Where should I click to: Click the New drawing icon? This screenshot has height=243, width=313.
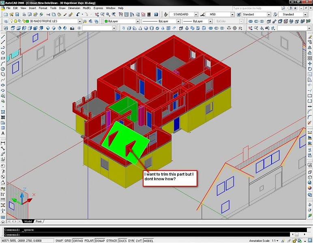5,15
